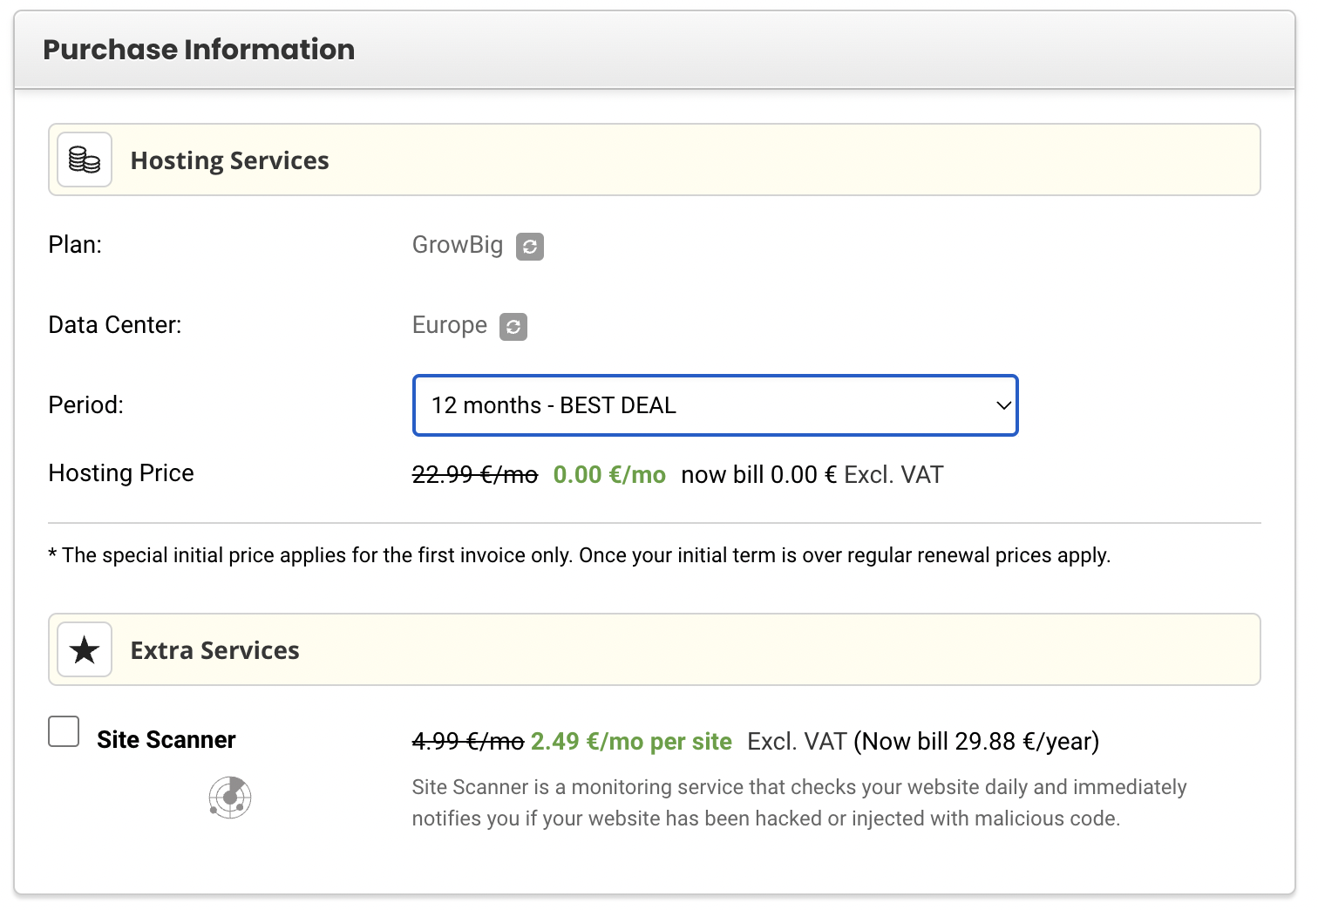
Task: Click the Europe data center value
Action: pyautogui.click(x=450, y=325)
